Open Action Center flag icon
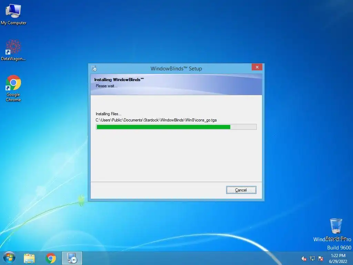Image resolution: width=353 pixels, height=265 pixels. (321, 258)
